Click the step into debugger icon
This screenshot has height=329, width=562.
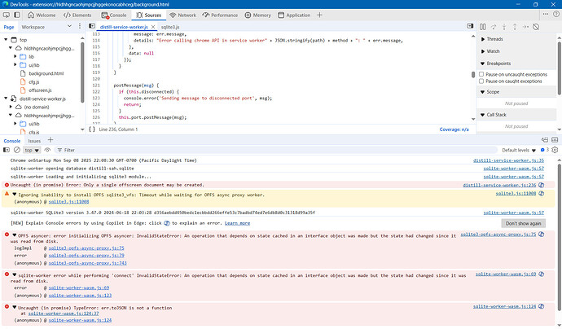504,27
